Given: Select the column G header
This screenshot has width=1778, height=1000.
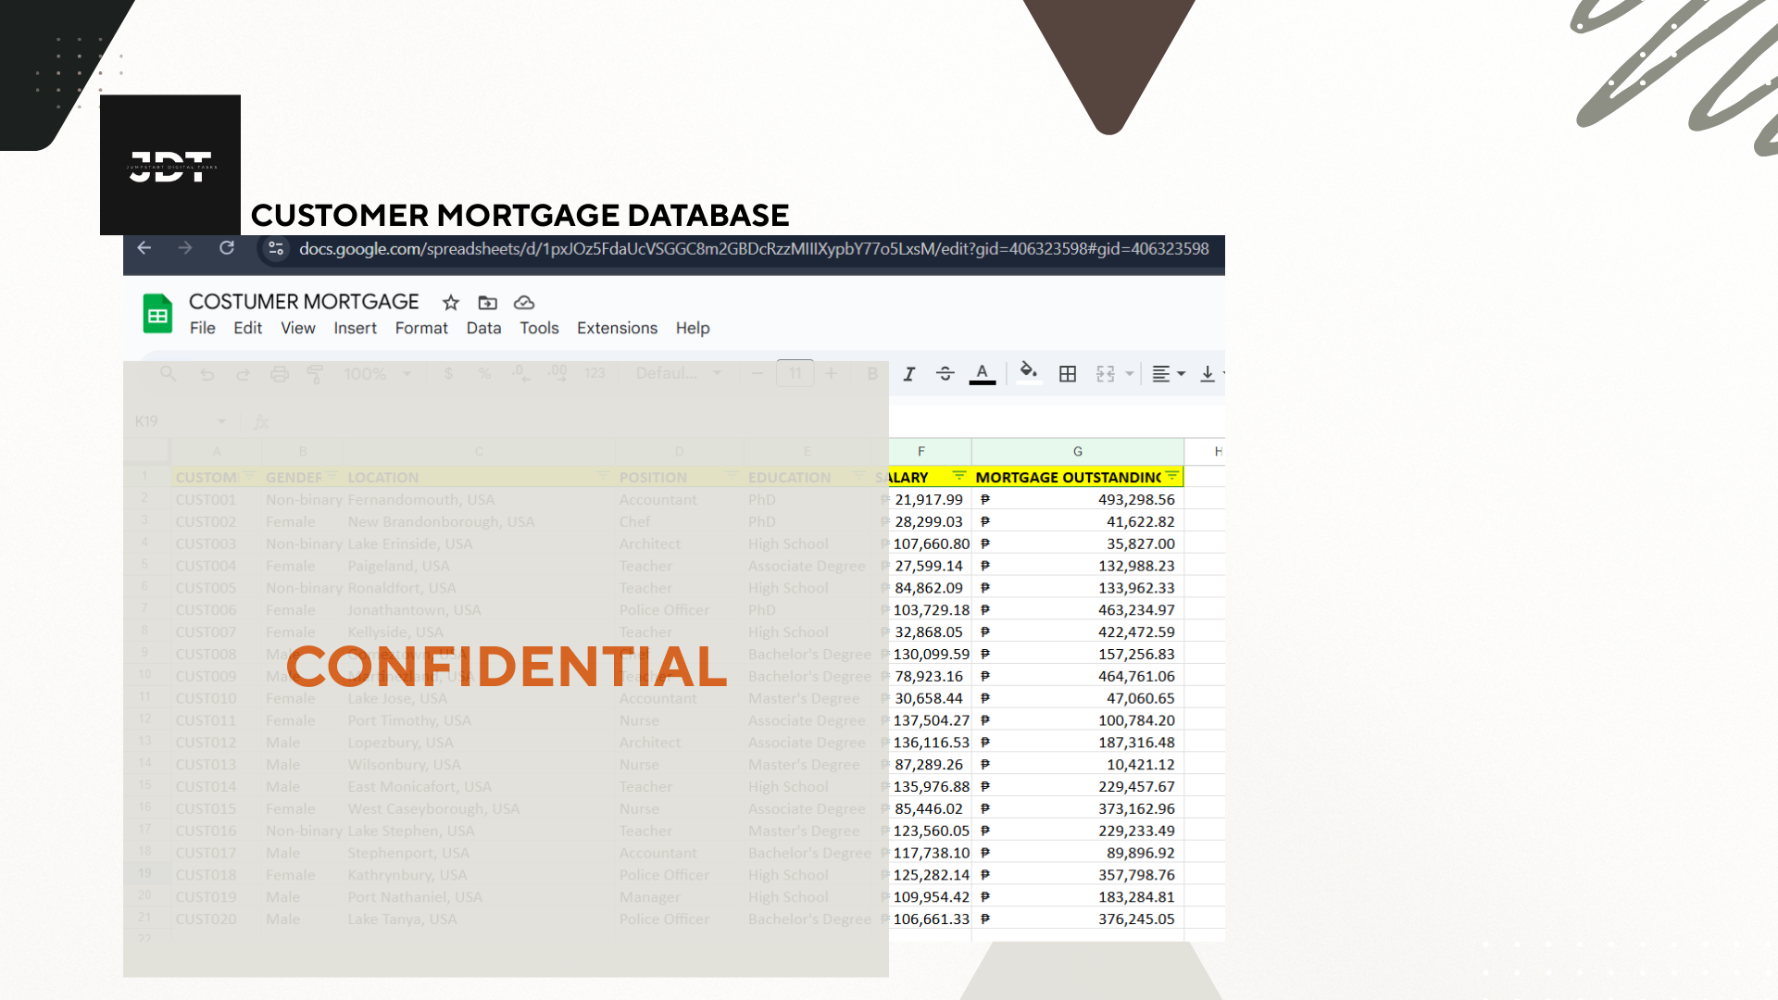Looking at the screenshot, I should click(x=1077, y=451).
